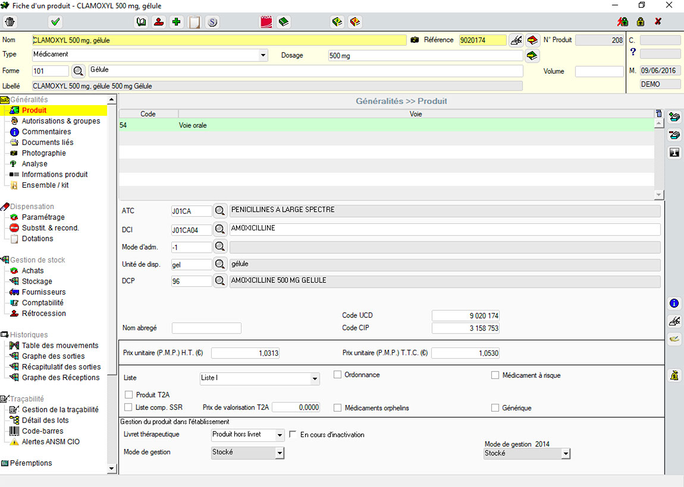The height and width of the screenshot is (487, 684).
Task: Open the Type Médicament dropdown
Action: pyautogui.click(x=263, y=55)
